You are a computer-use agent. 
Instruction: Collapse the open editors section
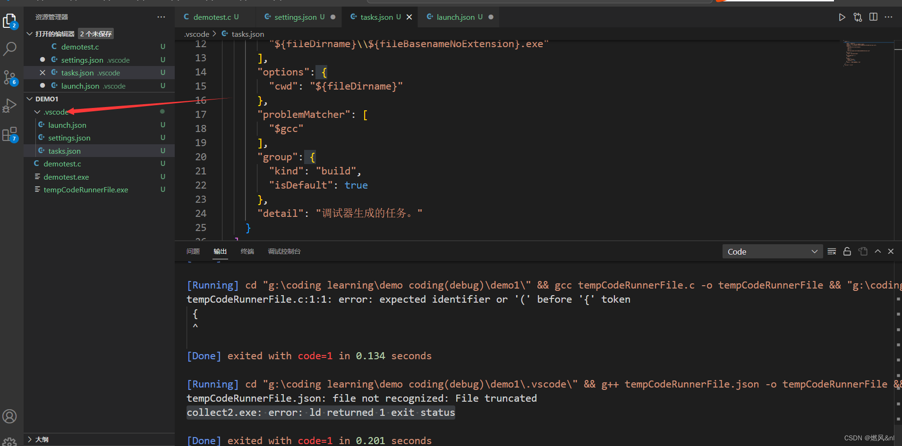(x=30, y=34)
